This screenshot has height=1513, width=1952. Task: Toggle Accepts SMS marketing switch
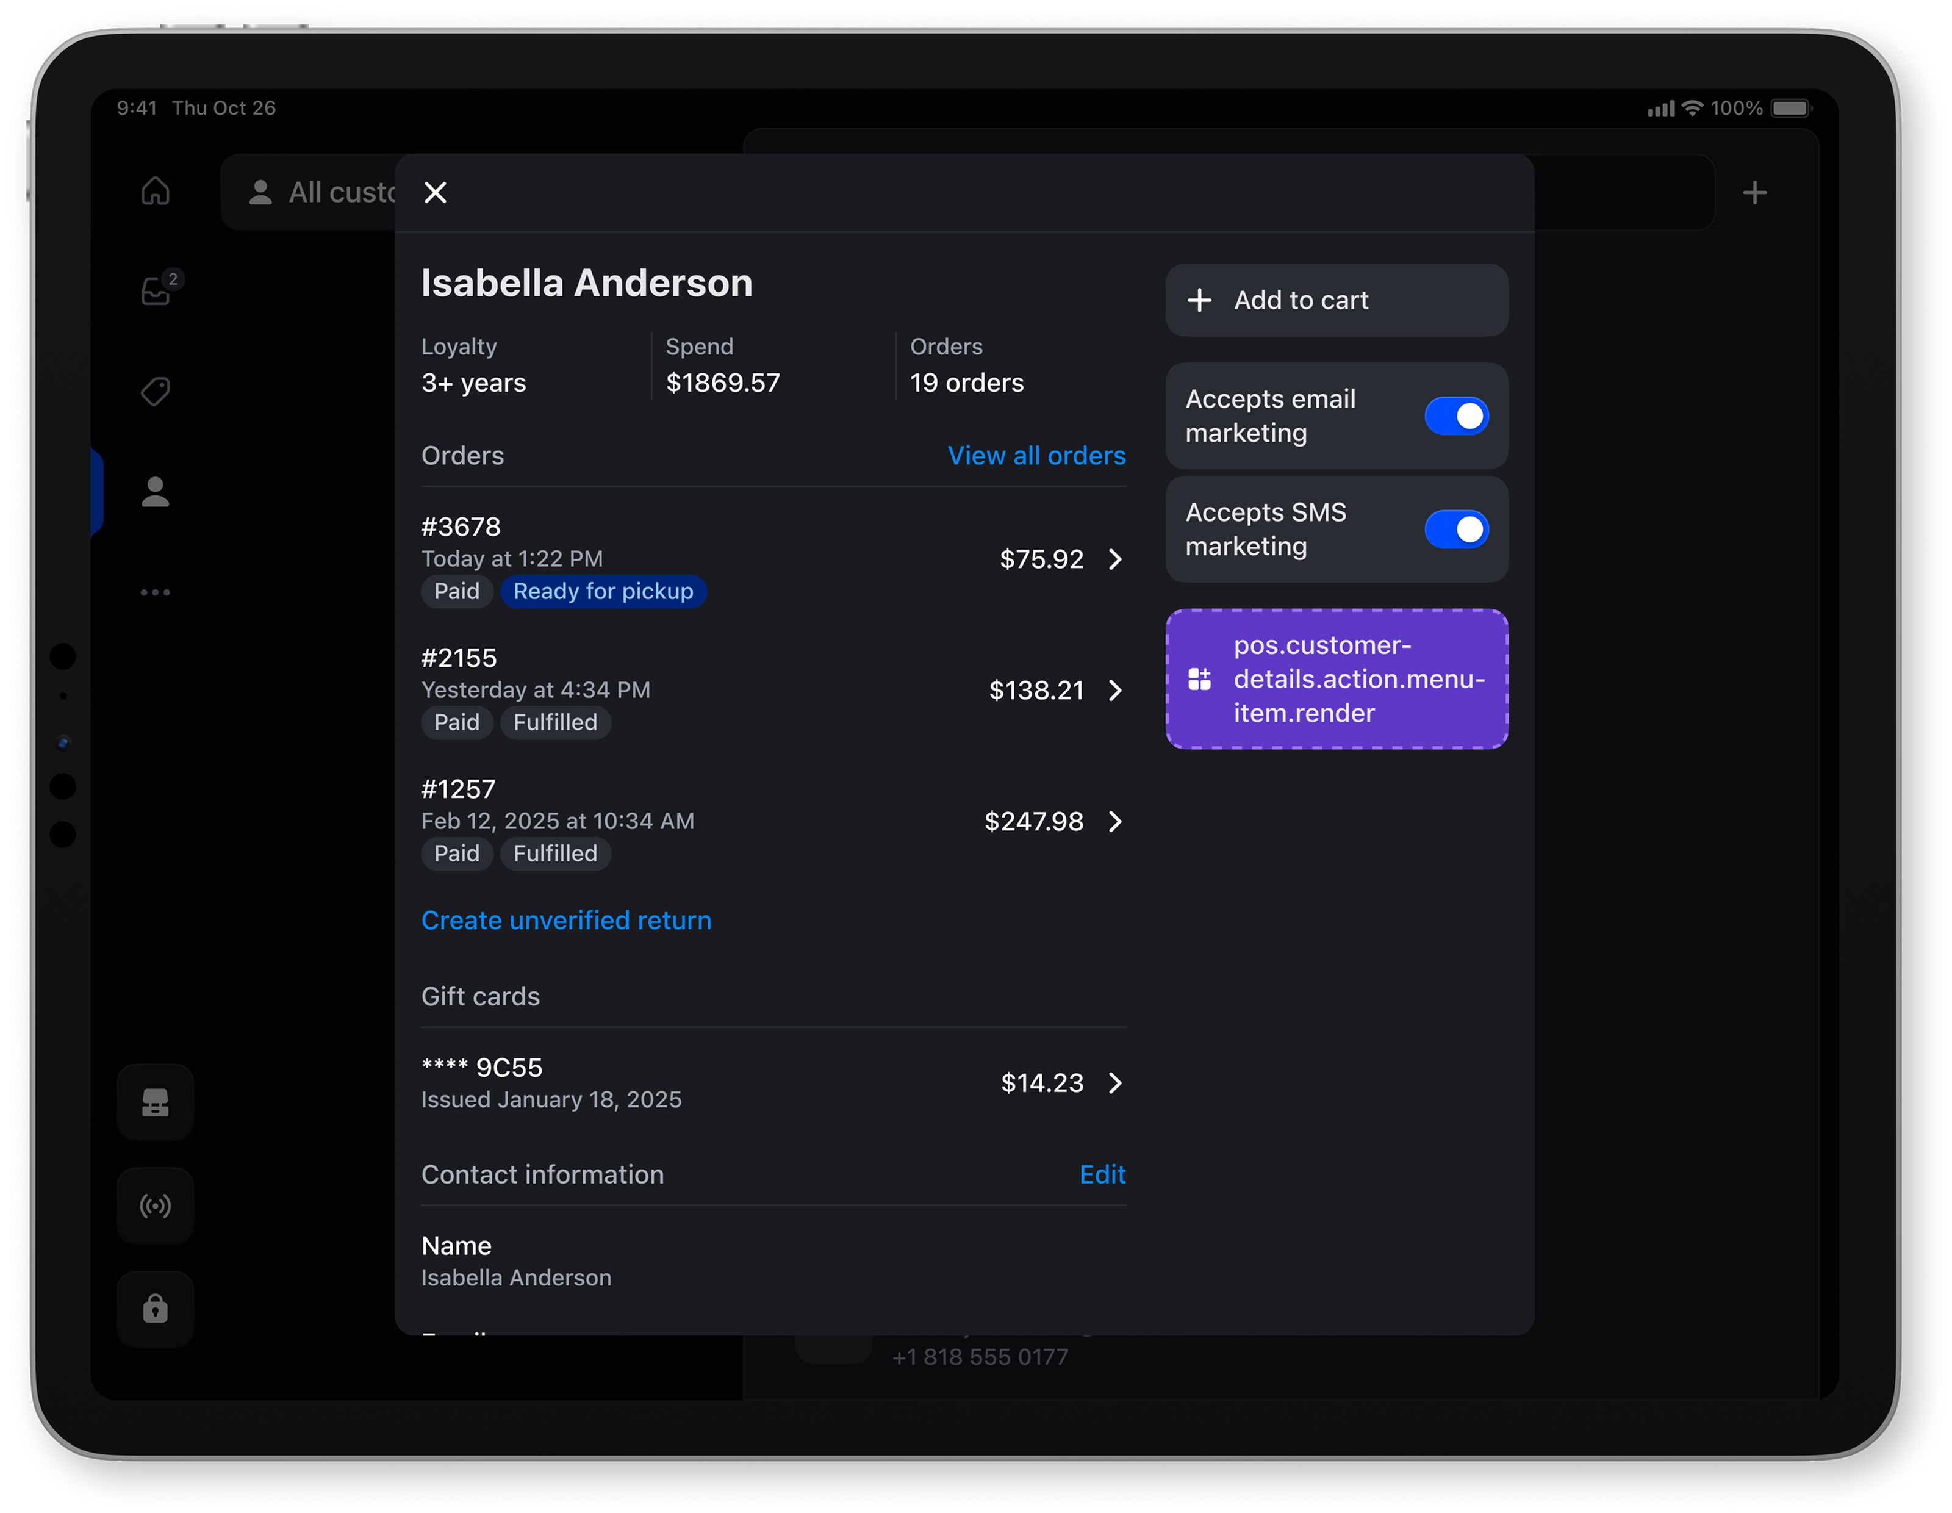[1456, 529]
